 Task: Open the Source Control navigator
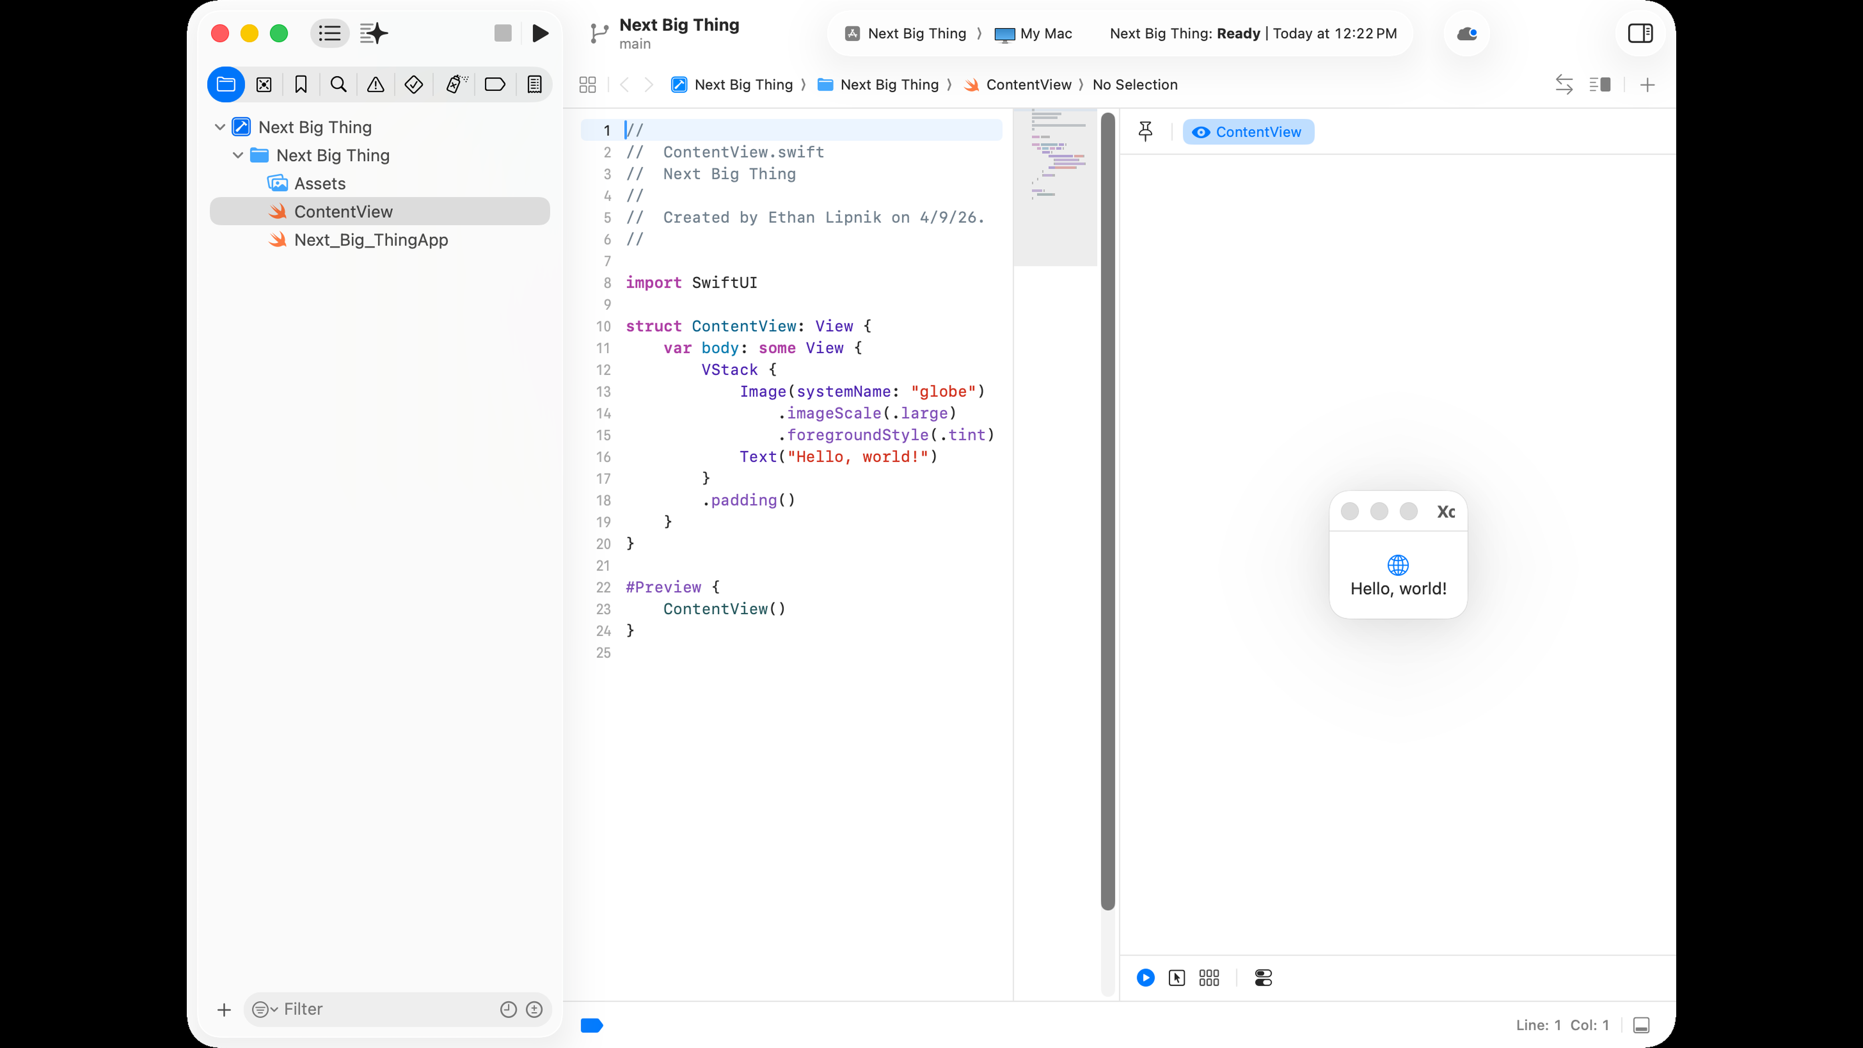point(264,84)
